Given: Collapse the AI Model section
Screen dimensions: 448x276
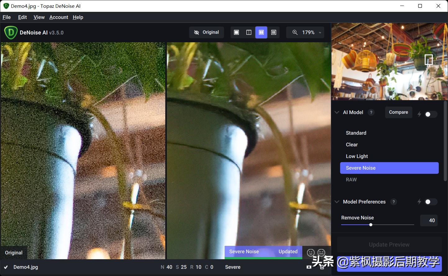Looking at the screenshot, I should pyautogui.click(x=337, y=112).
